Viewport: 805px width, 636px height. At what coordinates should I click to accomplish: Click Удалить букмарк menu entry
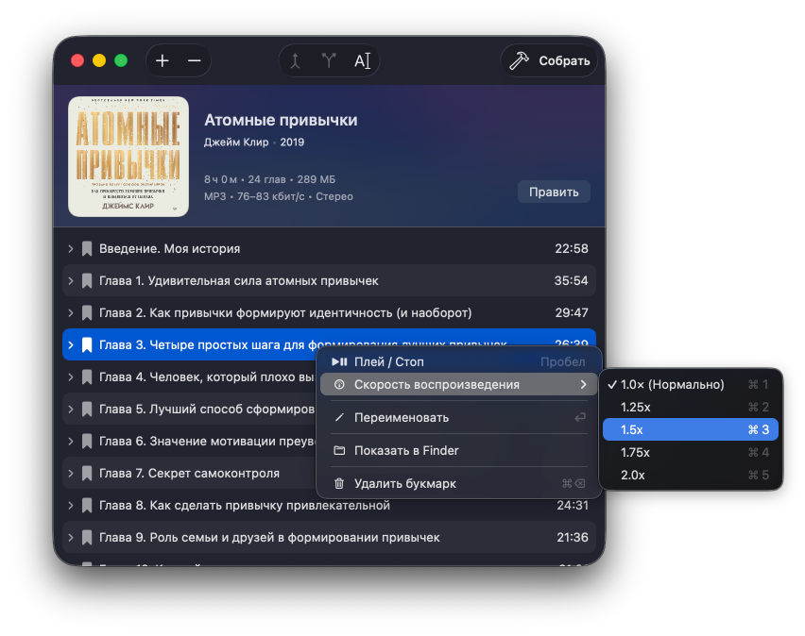click(405, 483)
